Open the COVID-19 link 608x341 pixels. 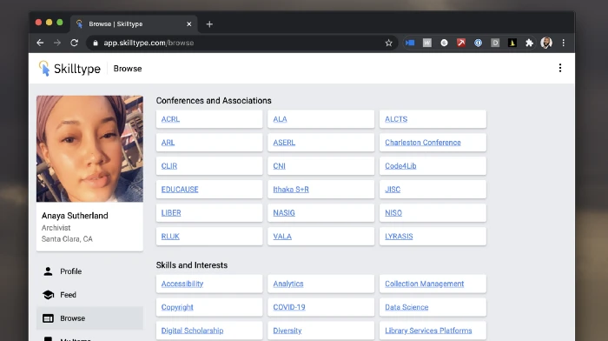coord(289,307)
